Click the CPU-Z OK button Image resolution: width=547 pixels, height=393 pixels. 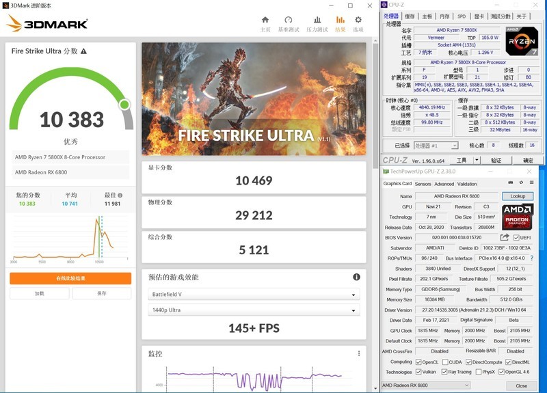tap(528, 160)
